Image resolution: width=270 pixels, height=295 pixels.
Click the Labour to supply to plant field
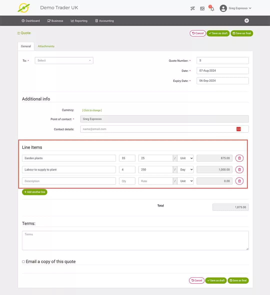(69, 170)
